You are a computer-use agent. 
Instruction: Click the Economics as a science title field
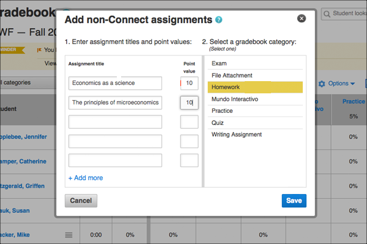click(x=115, y=83)
